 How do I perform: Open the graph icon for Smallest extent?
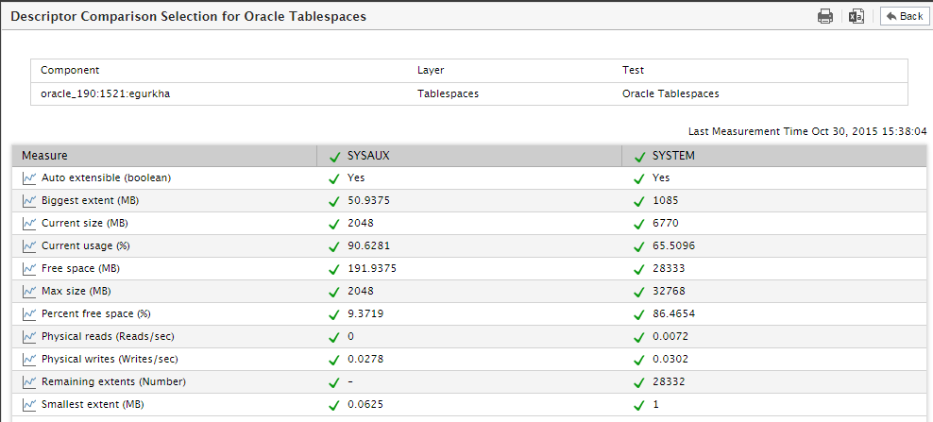click(x=29, y=404)
